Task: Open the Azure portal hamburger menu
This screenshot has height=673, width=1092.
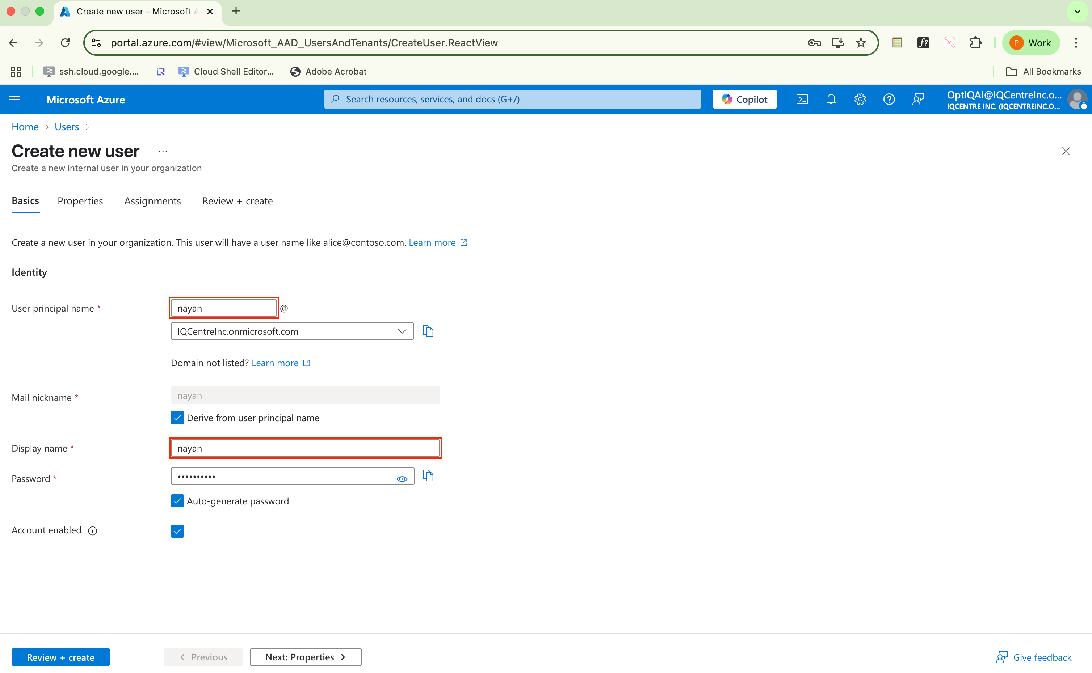Action: pos(15,99)
